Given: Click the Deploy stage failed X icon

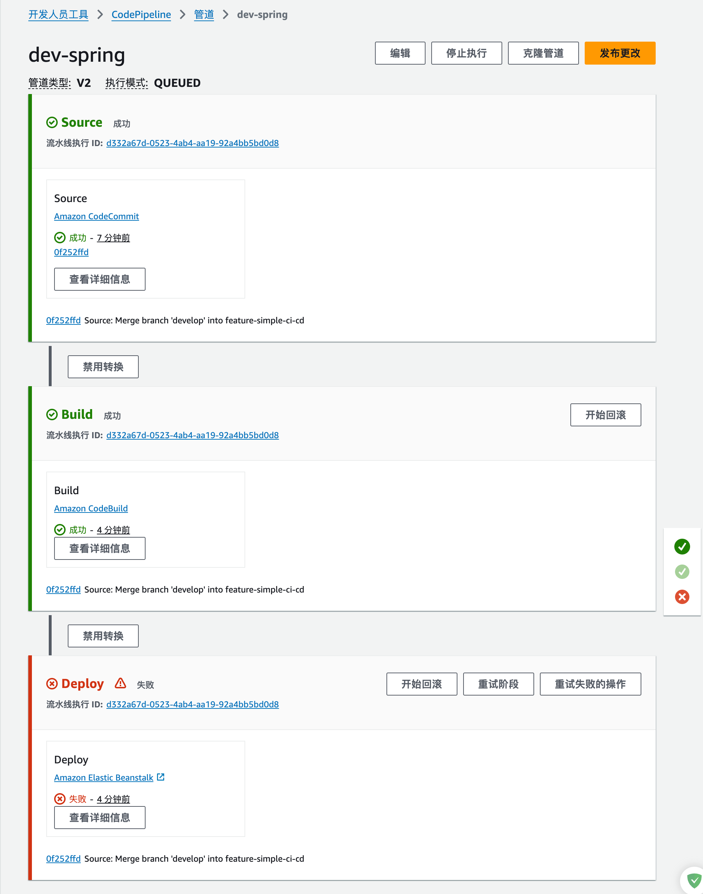Looking at the screenshot, I should (x=52, y=684).
